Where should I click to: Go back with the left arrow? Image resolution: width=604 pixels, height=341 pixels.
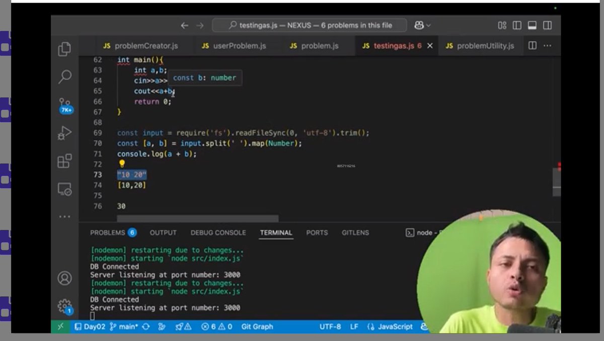click(184, 25)
